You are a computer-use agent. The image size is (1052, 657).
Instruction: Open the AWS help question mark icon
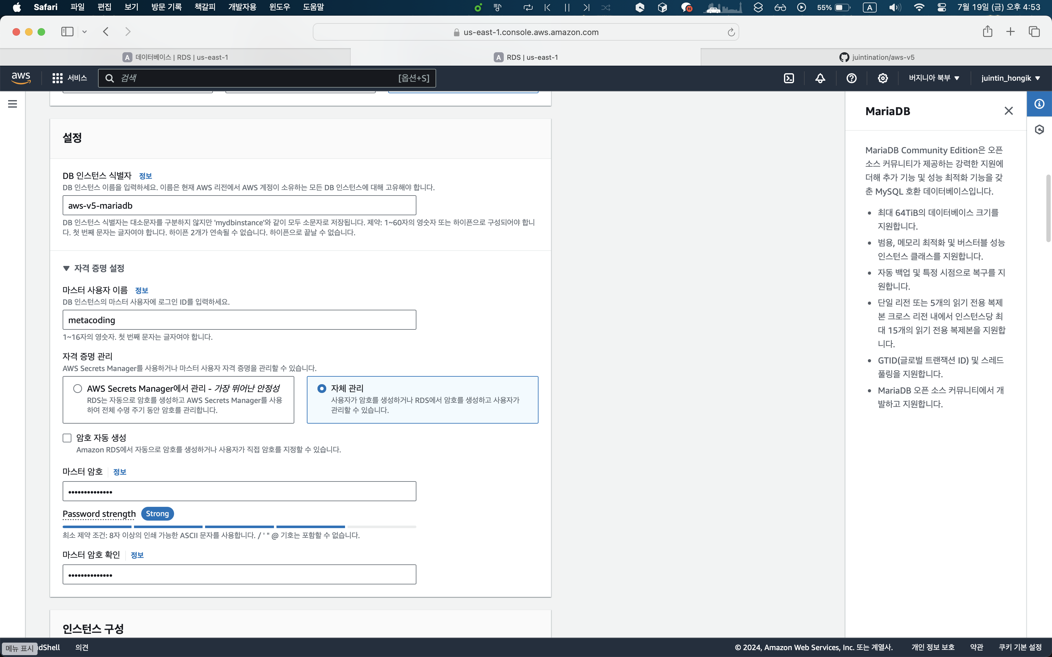(x=851, y=78)
